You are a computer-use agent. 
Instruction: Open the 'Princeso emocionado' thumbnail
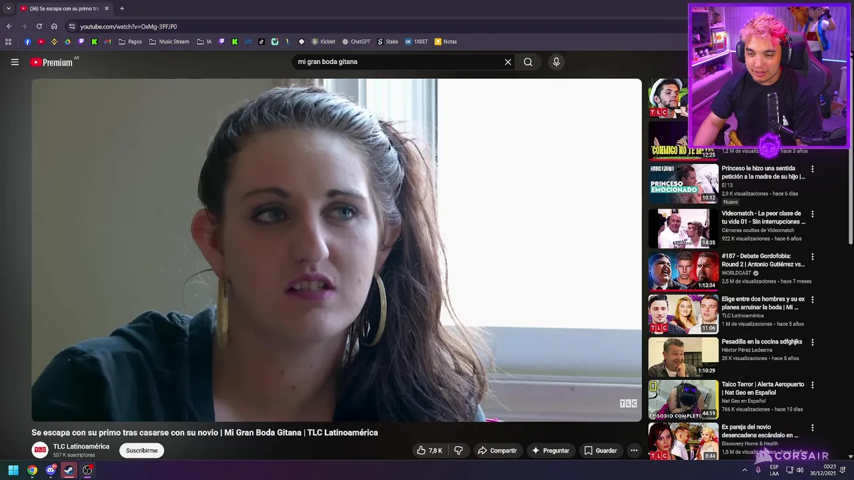click(683, 183)
